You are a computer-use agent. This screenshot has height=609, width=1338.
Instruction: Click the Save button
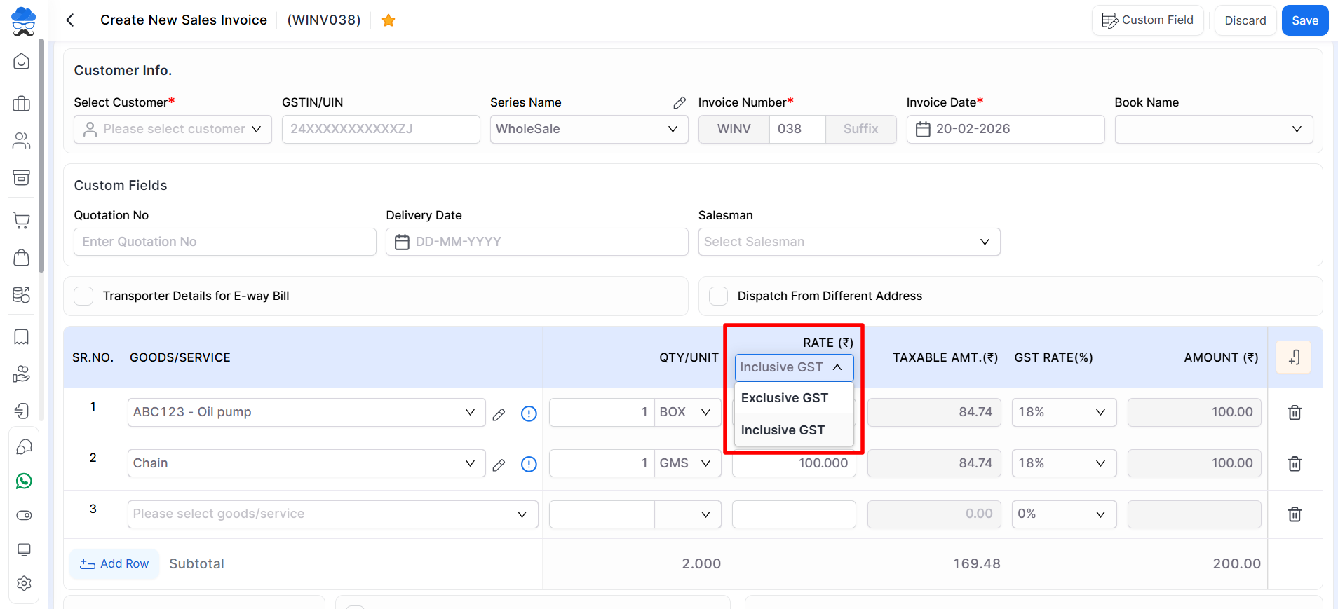pyautogui.click(x=1304, y=20)
